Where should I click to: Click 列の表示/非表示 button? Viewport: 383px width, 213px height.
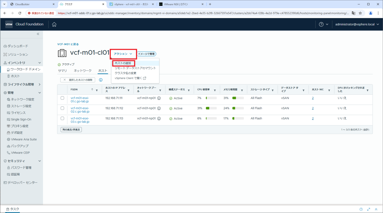[71, 130]
